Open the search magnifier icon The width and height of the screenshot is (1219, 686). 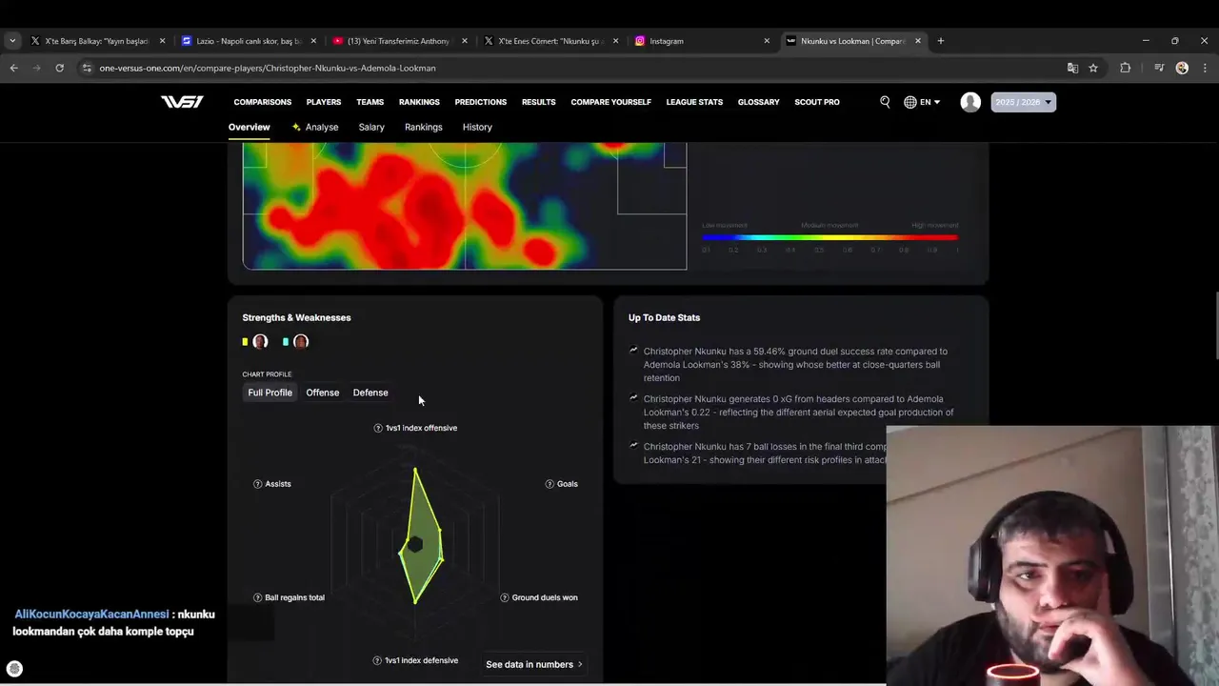click(x=885, y=102)
